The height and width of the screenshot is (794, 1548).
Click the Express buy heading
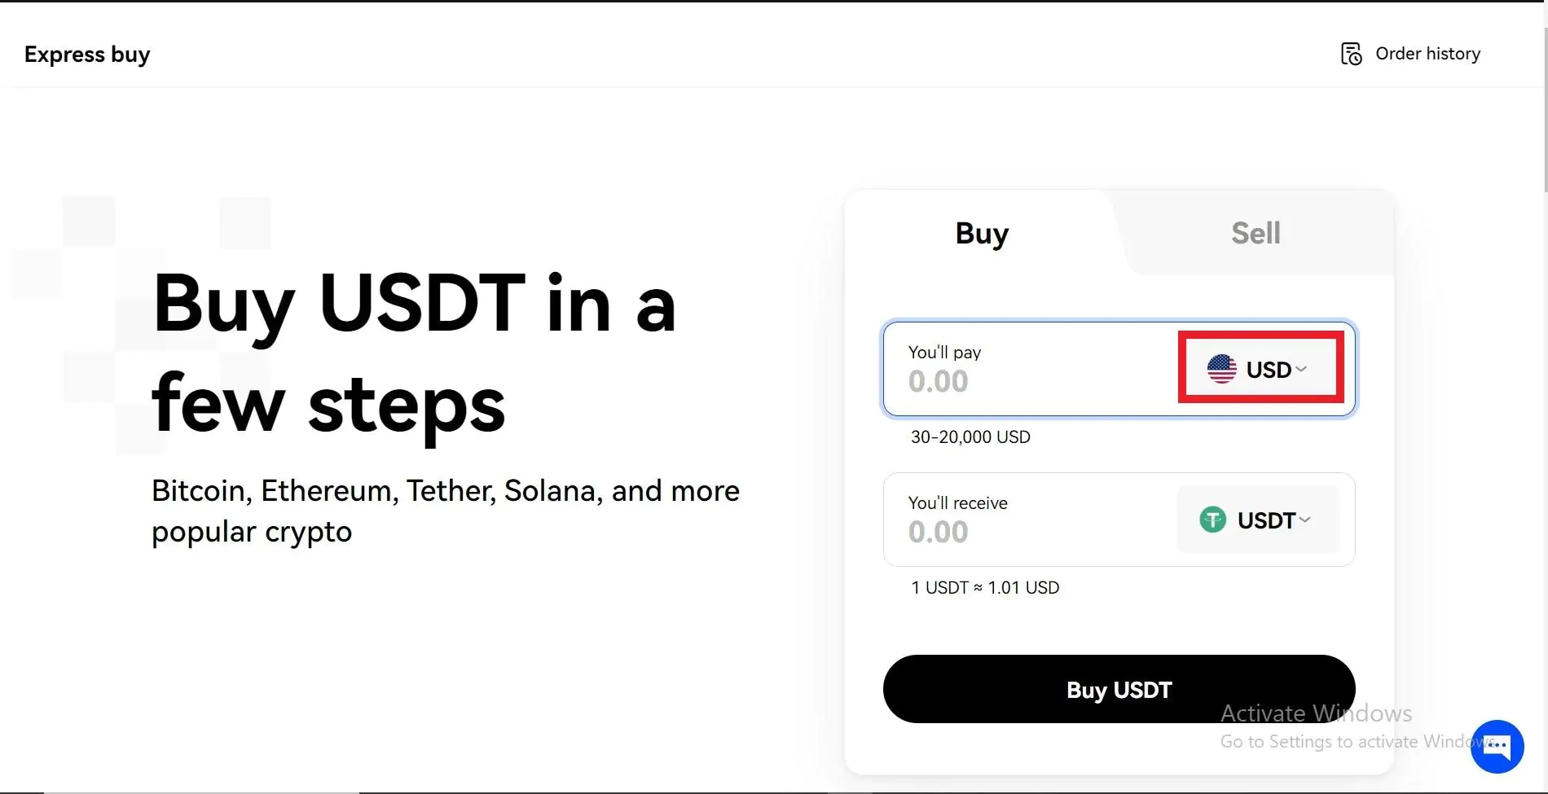pyautogui.click(x=87, y=55)
